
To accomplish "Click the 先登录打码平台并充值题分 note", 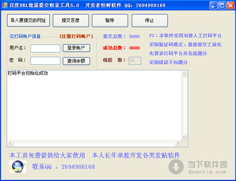I will pos(178,53).
